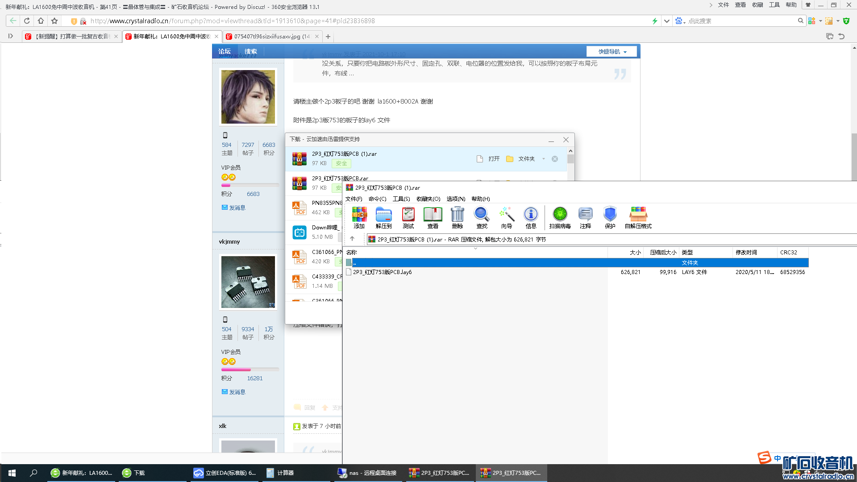Click the search magnifier in browser search box
The image size is (857, 482).
click(x=800, y=21)
